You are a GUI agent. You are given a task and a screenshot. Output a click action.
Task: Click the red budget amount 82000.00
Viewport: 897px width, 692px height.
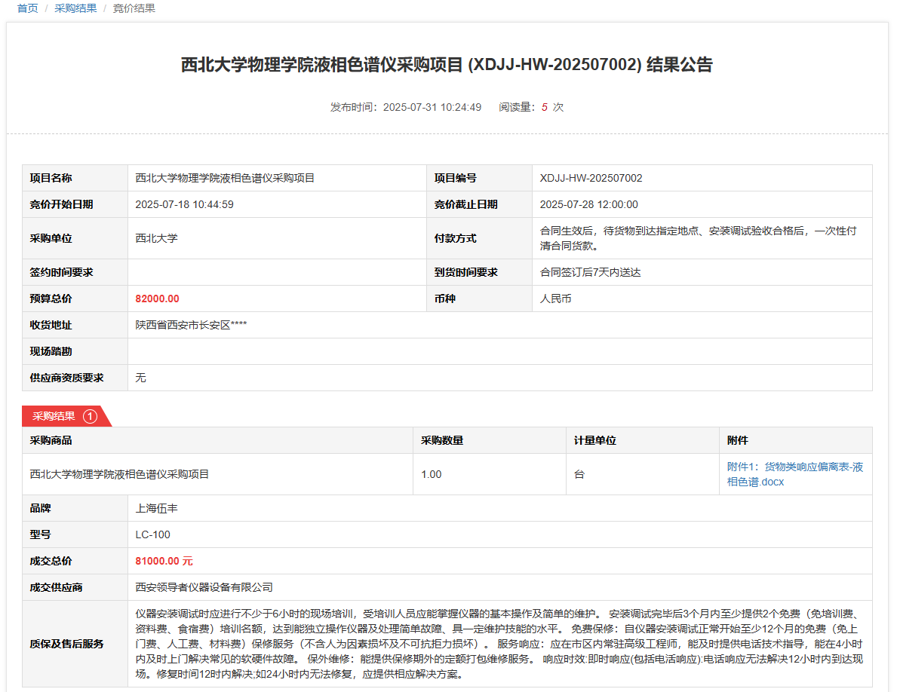pos(157,299)
